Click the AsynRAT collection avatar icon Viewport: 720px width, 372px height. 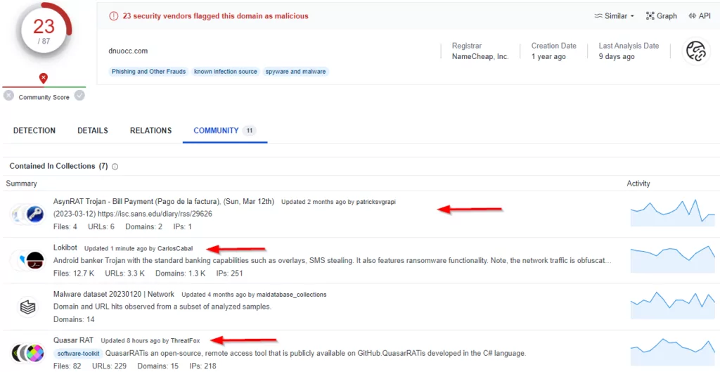pos(28,214)
